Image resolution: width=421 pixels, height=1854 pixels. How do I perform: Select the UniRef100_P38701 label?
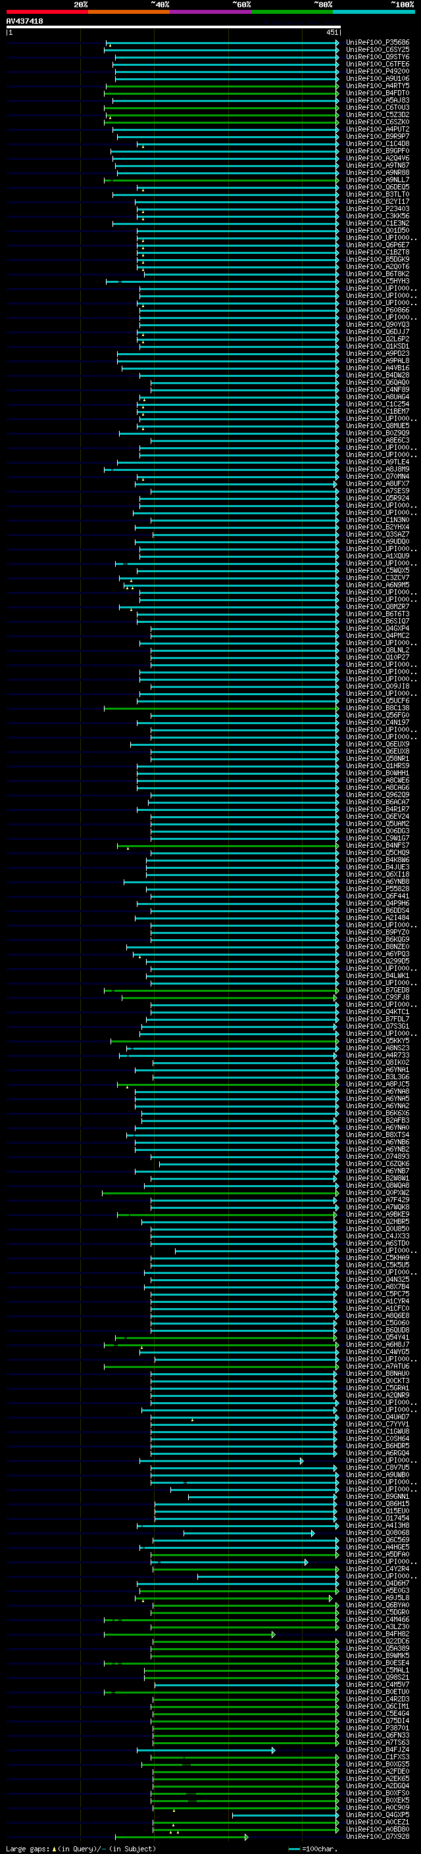pyautogui.click(x=378, y=1728)
